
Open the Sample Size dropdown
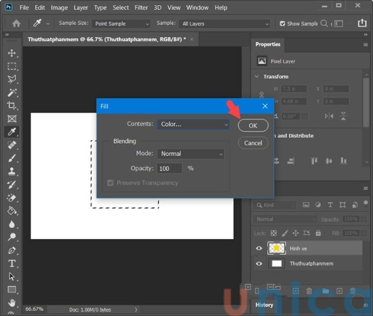[121, 24]
